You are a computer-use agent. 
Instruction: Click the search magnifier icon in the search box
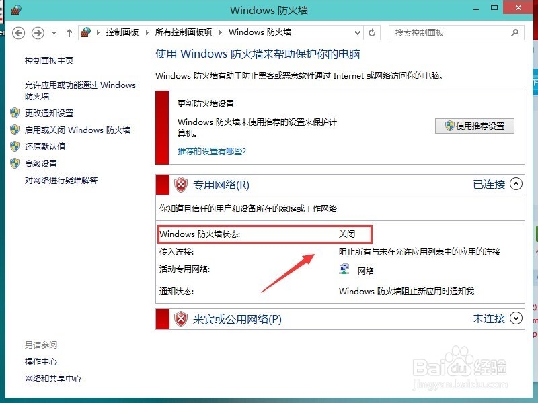point(514,32)
